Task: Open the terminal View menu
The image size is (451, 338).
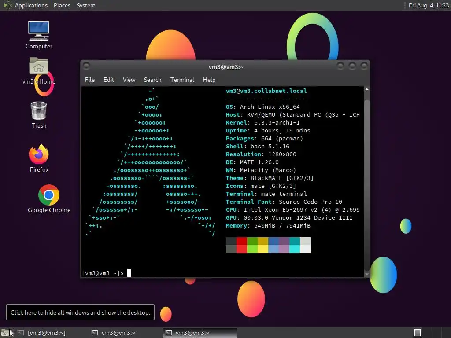Action: click(x=129, y=80)
